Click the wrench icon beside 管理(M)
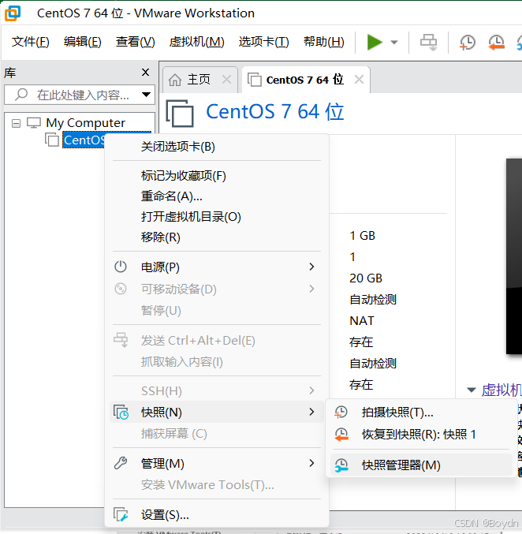Screen dimensions: 522x534 (x=121, y=463)
